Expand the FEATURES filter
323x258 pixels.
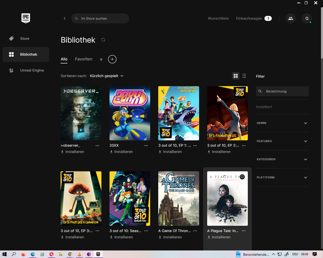[282, 141]
